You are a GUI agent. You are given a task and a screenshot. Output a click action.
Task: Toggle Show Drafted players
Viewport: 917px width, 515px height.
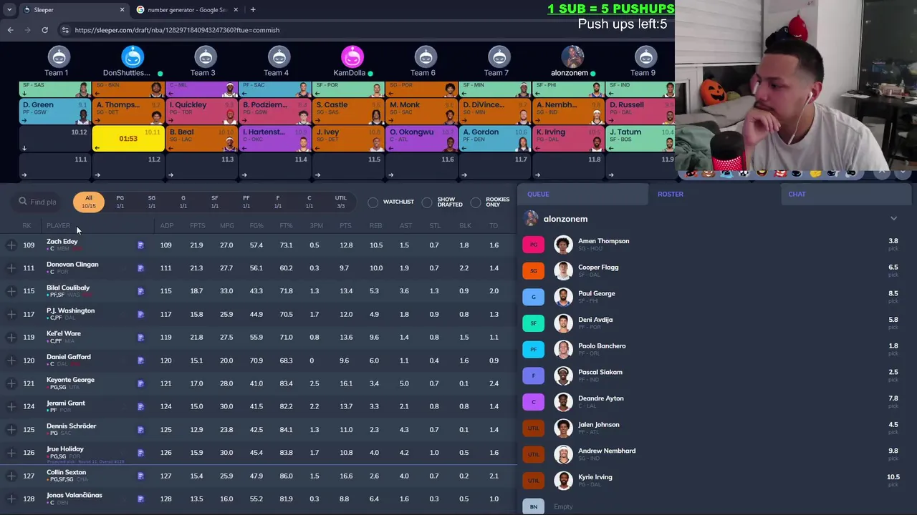(x=427, y=202)
